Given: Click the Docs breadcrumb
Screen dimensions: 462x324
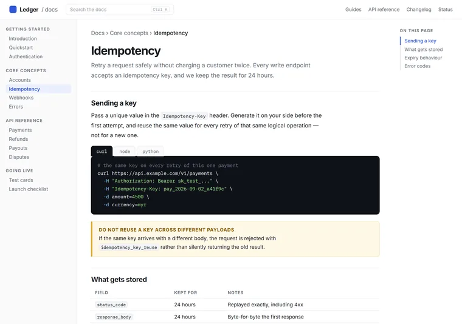Looking at the screenshot, I should pyautogui.click(x=97, y=33).
